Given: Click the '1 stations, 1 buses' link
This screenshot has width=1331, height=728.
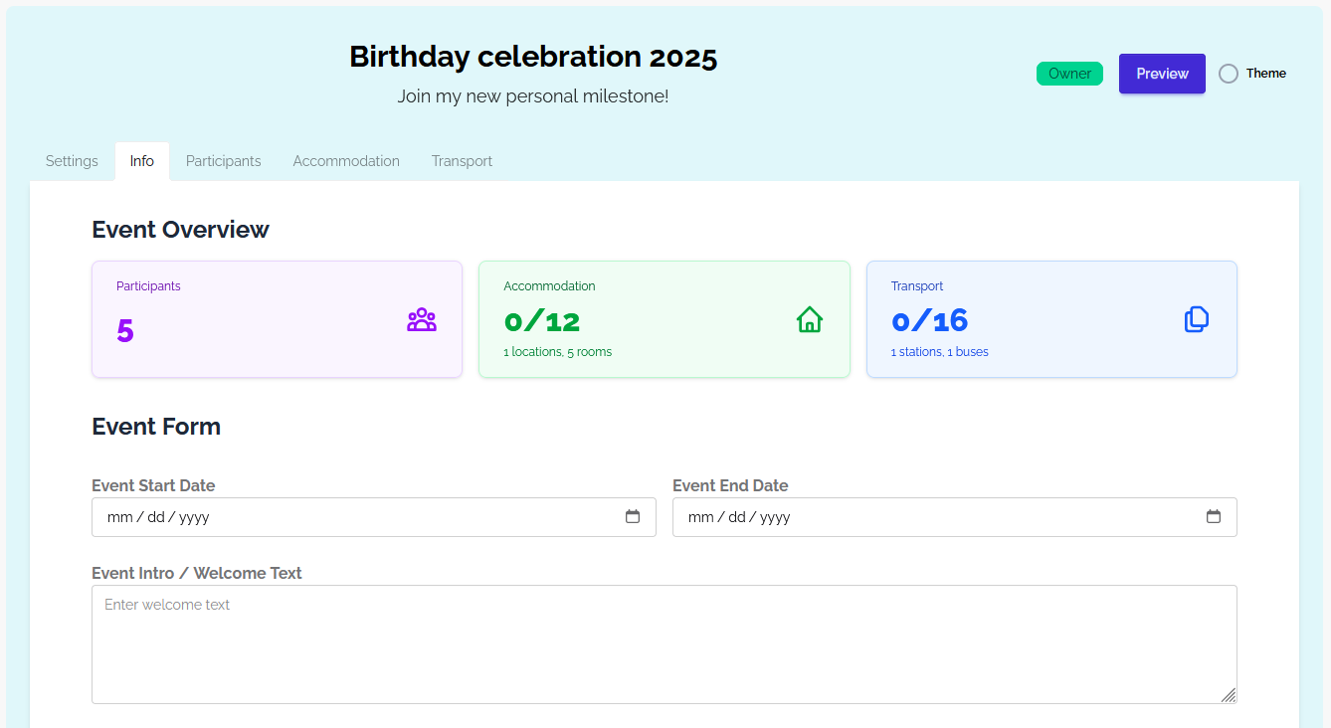Looking at the screenshot, I should tap(939, 351).
